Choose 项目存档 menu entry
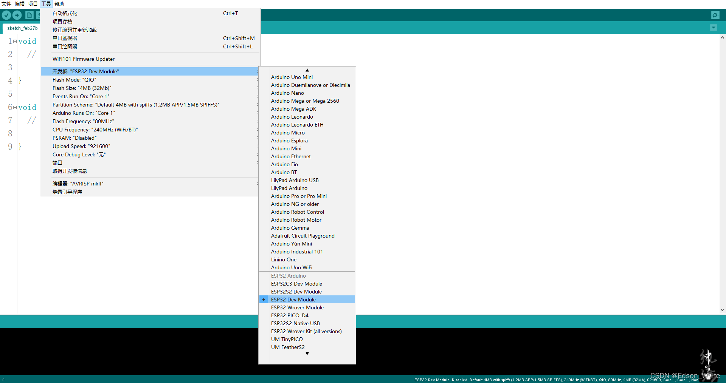The height and width of the screenshot is (383, 726). coord(150,22)
